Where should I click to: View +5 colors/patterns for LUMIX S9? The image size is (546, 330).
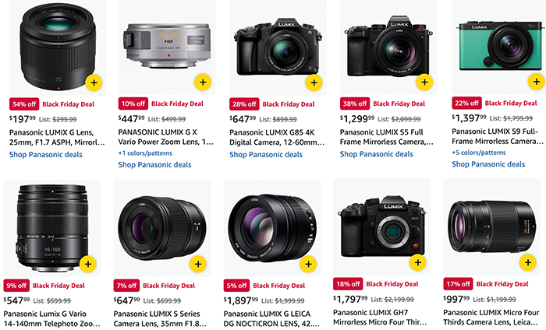click(x=479, y=153)
